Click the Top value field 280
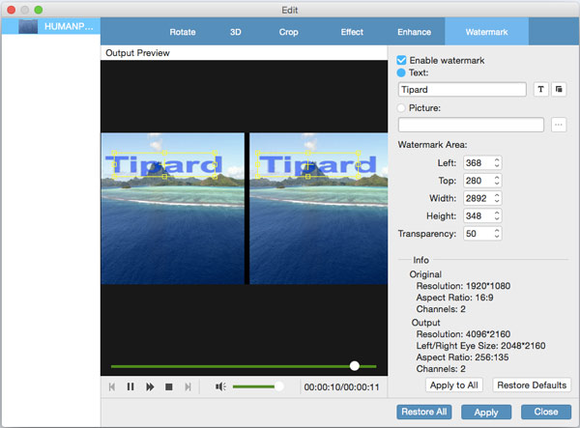The width and height of the screenshot is (580, 428). point(478,181)
